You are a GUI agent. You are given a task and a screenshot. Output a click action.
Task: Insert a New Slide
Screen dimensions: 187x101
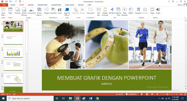3,12
